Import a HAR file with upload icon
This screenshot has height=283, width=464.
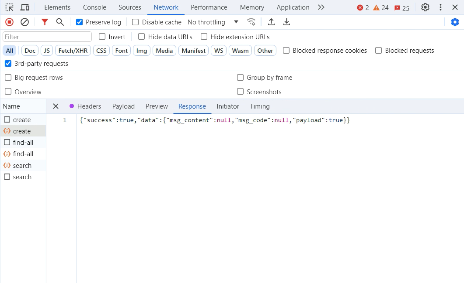click(271, 22)
